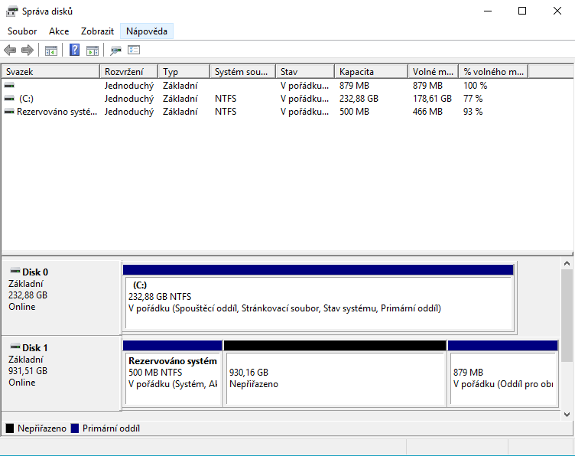The image size is (575, 456).
Task: Sort by the Svazek column header
Action: pyautogui.click(x=50, y=71)
